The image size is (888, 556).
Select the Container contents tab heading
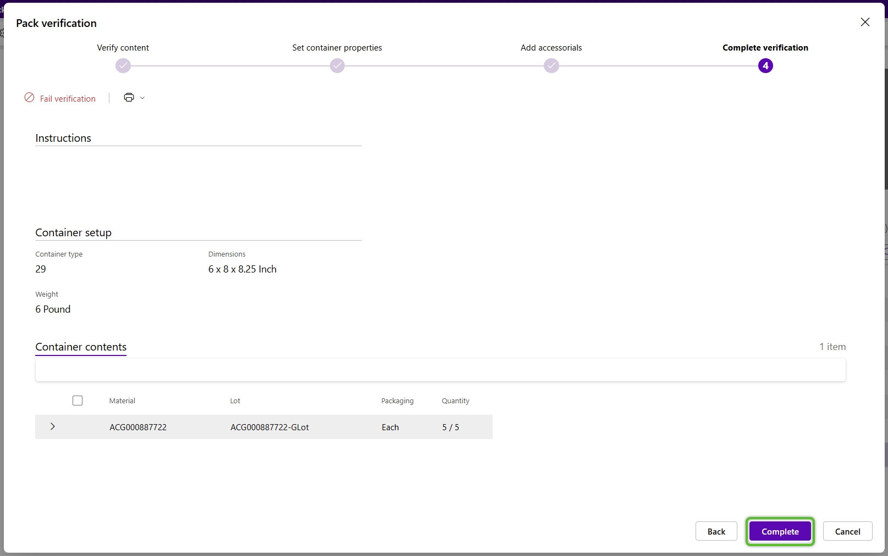[x=81, y=347]
